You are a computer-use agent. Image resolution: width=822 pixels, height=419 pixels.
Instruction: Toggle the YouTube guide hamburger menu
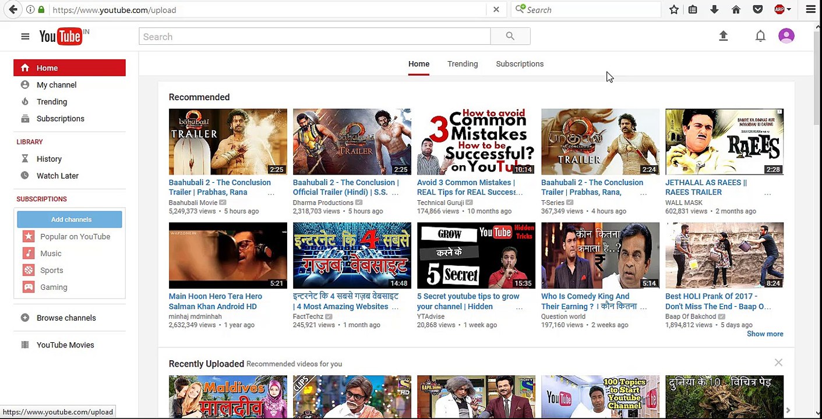[25, 37]
